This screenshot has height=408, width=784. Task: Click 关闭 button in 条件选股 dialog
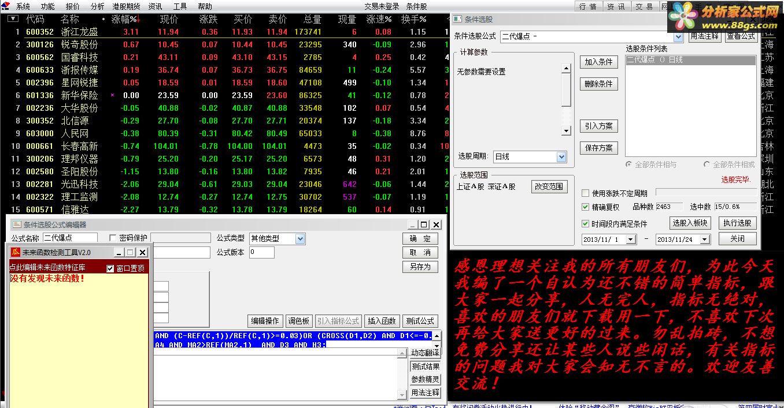pyautogui.click(x=737, y=239)
